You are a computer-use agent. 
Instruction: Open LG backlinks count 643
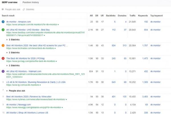pyautogui.click(x=113, y=82)
